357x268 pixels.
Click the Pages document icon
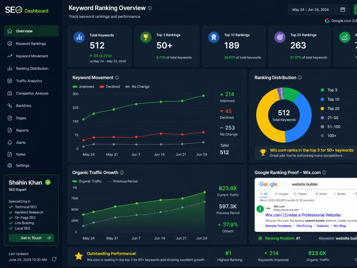10,118
